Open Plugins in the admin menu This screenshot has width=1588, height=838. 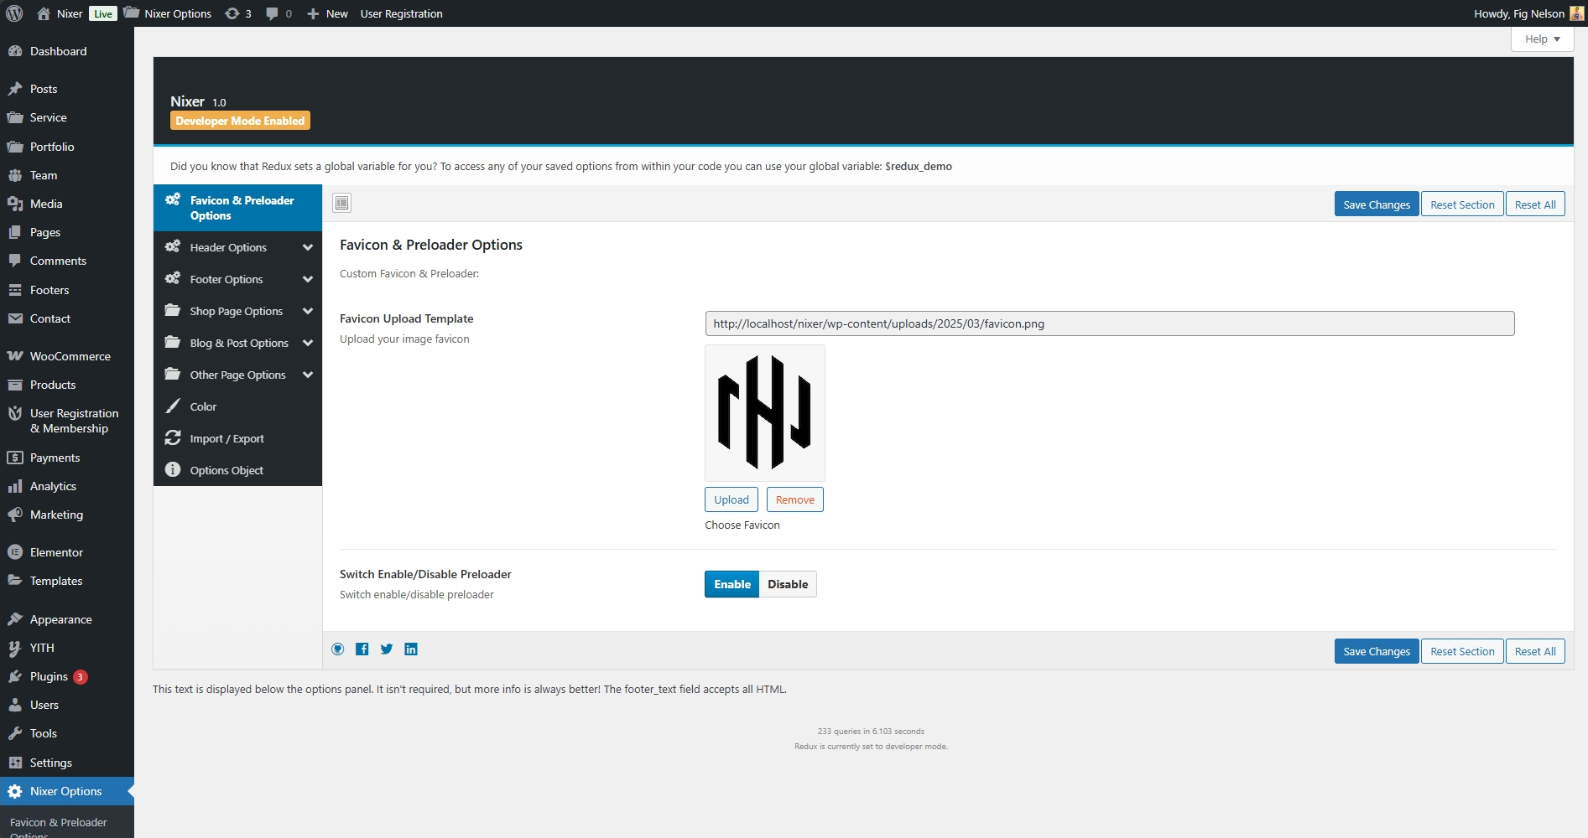click(x=49, y=676)
